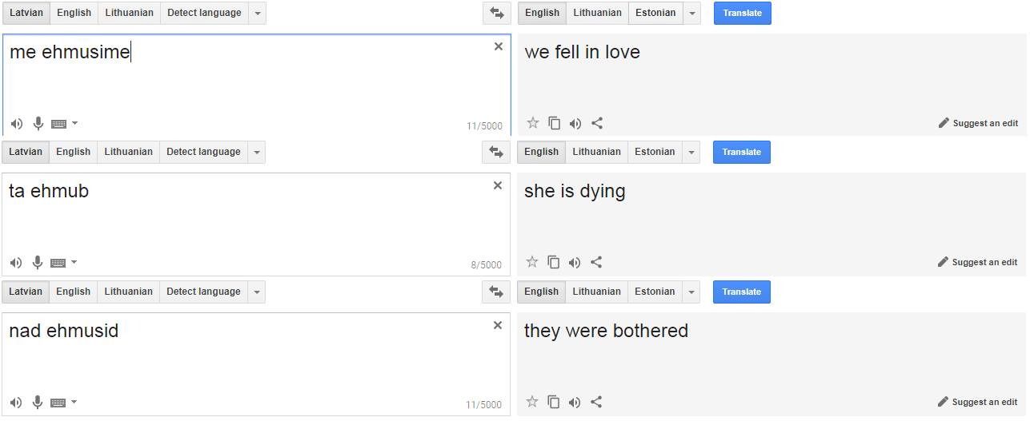Select Lithuanian as the source above 'nad ehmusid'

[128, 292]
